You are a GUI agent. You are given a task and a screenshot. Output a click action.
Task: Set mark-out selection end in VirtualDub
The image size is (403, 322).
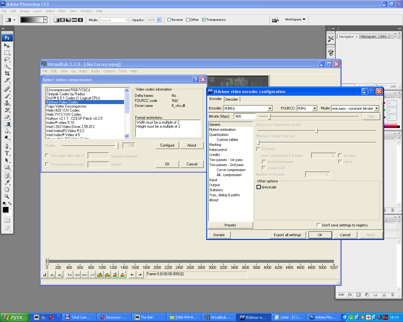tap(140, 275)
